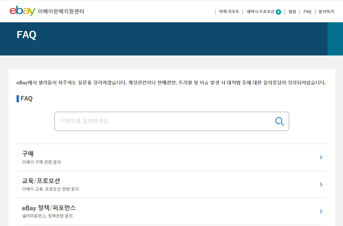Focus the keyword search input field
Screen dimensions: 343x226
pyautogui.click(x=172, y=121)
